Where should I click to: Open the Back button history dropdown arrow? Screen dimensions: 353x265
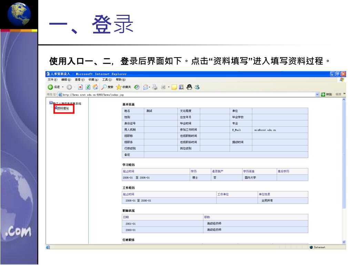tap(62, 87)
